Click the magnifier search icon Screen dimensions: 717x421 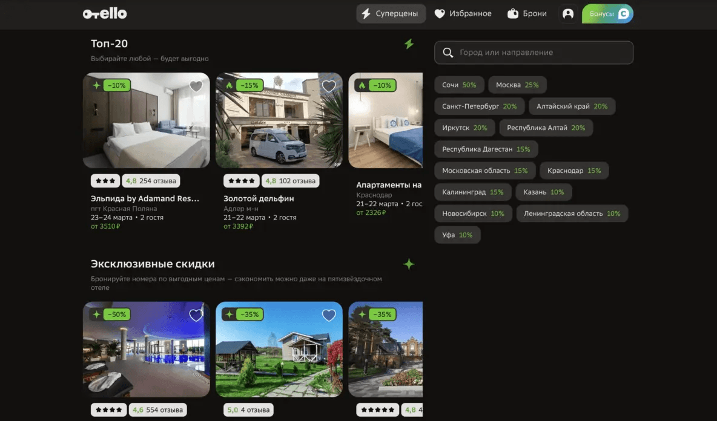click(x=448, y=53)
